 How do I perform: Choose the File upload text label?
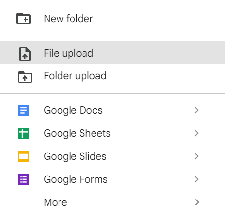coord(69,53)
